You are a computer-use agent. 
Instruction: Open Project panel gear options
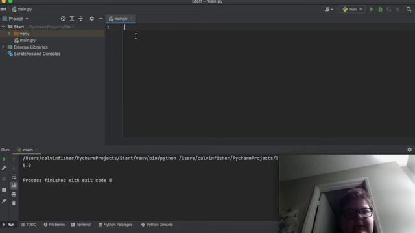pyautogui.click(x=91, y=19)
